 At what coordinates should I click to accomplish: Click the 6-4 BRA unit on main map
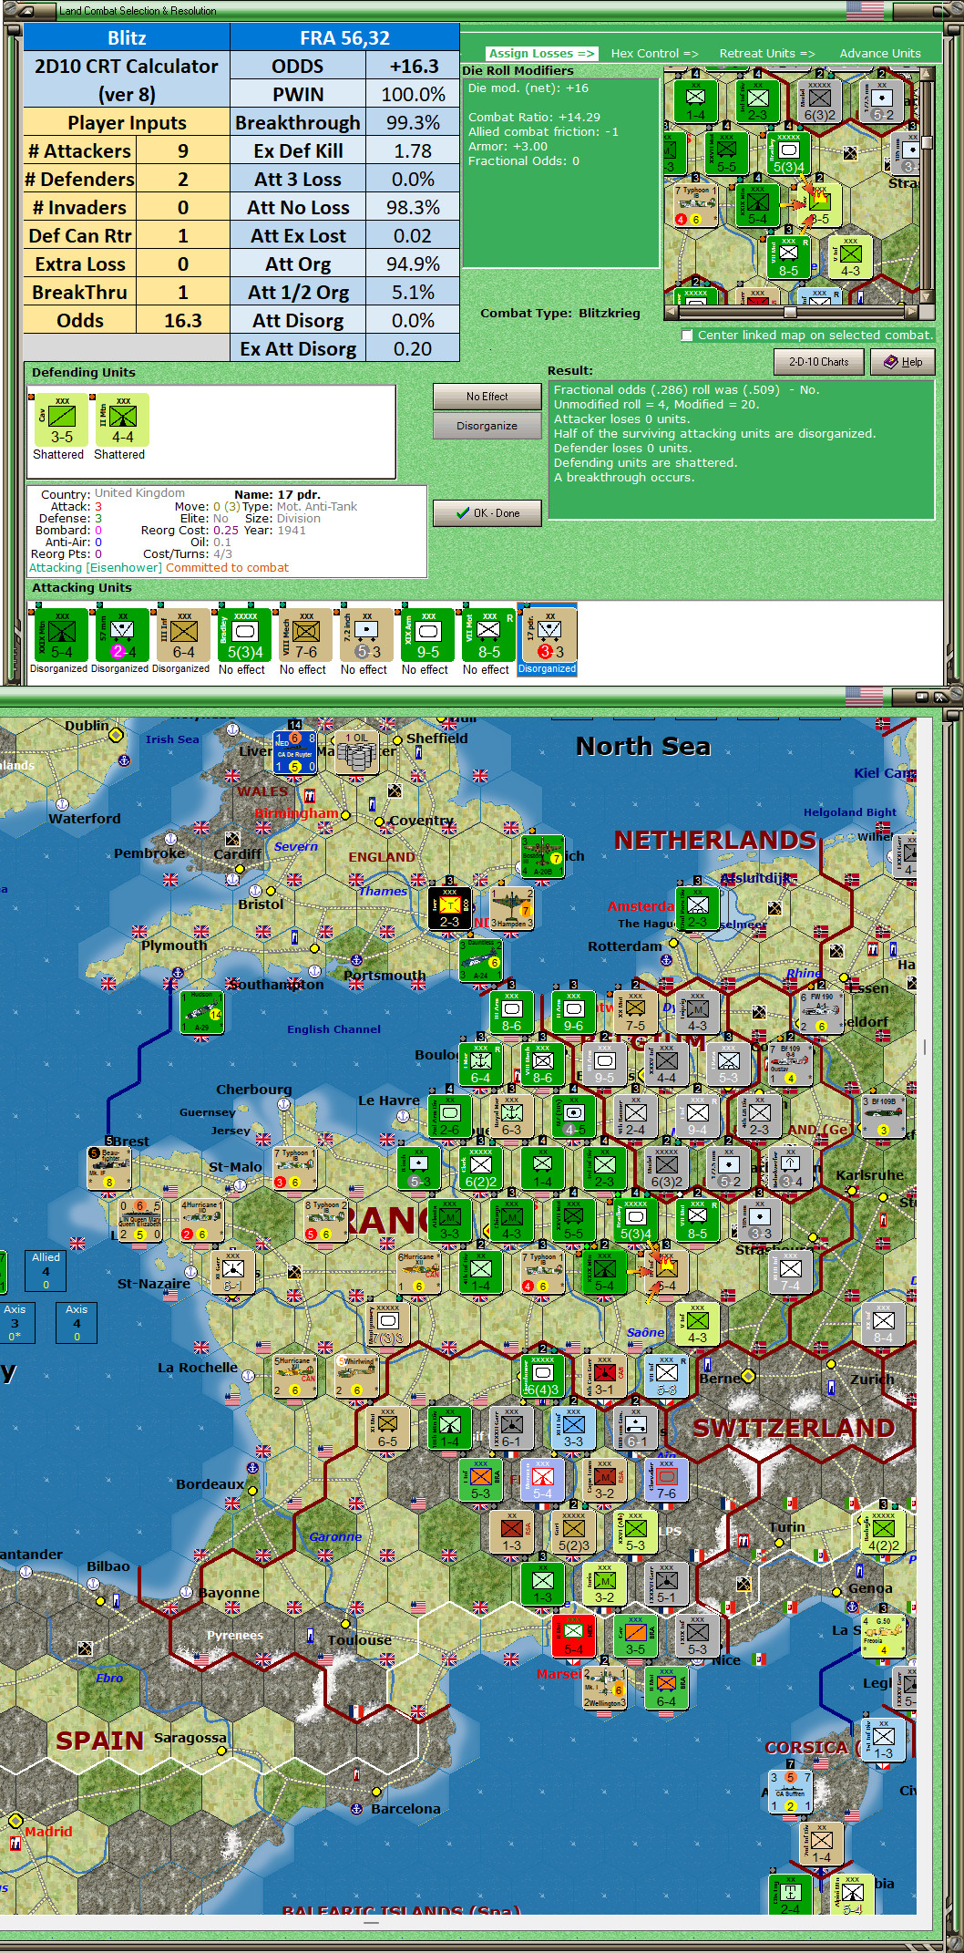coord(666,1688)
